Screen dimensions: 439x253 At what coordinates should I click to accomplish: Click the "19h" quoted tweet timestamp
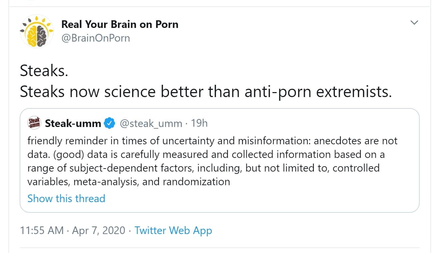pyautogui.click(x=200, y=123)
